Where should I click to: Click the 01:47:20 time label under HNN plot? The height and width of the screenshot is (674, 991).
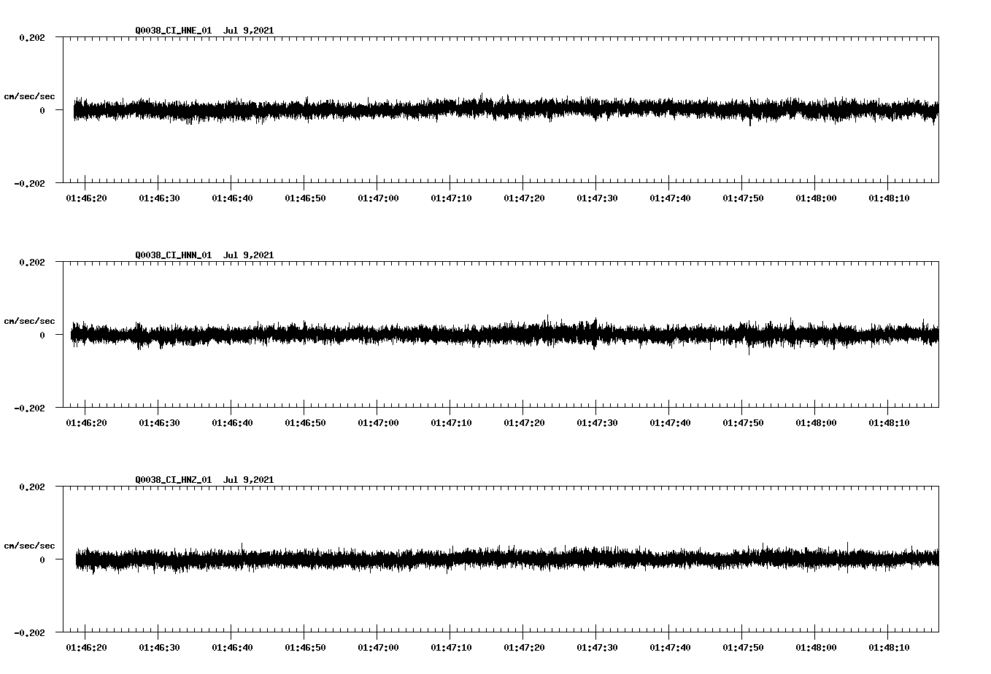524,423
